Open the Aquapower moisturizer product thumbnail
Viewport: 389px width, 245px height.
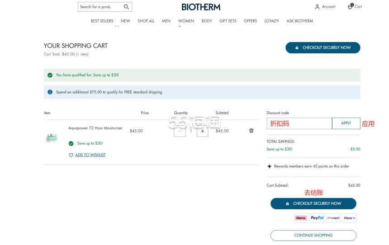(52, 138)
